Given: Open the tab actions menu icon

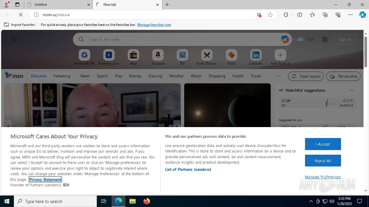Looking at the screenshot, I should click(x=17, y=5).
